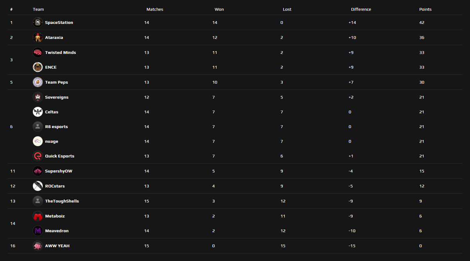Select the Quick Esports team name

point(60,156)
